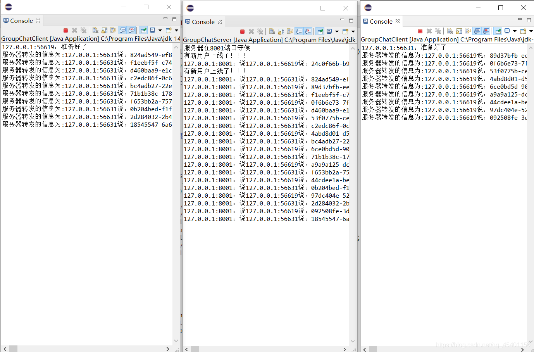Click Open Console icon in the server window
The height and width of the screenshot is (352, 534).
(x=345, y=31)
